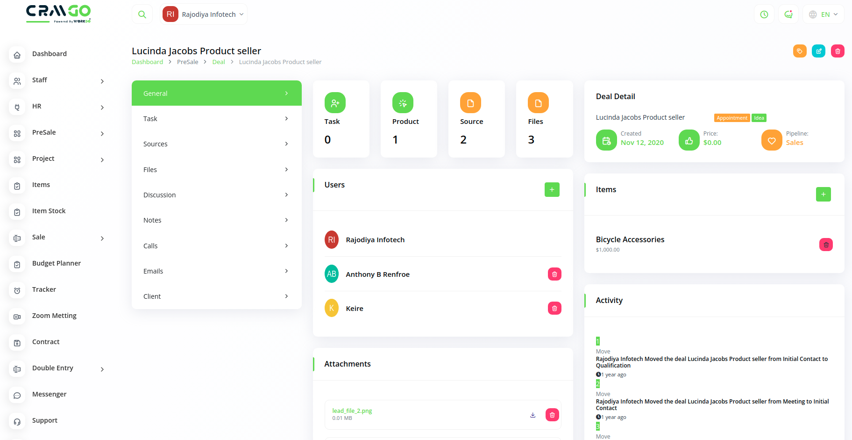This screenshot has width=852, height=440.
Task: Click the Dashboard home icon in sidebar
Action: (17, 55)
